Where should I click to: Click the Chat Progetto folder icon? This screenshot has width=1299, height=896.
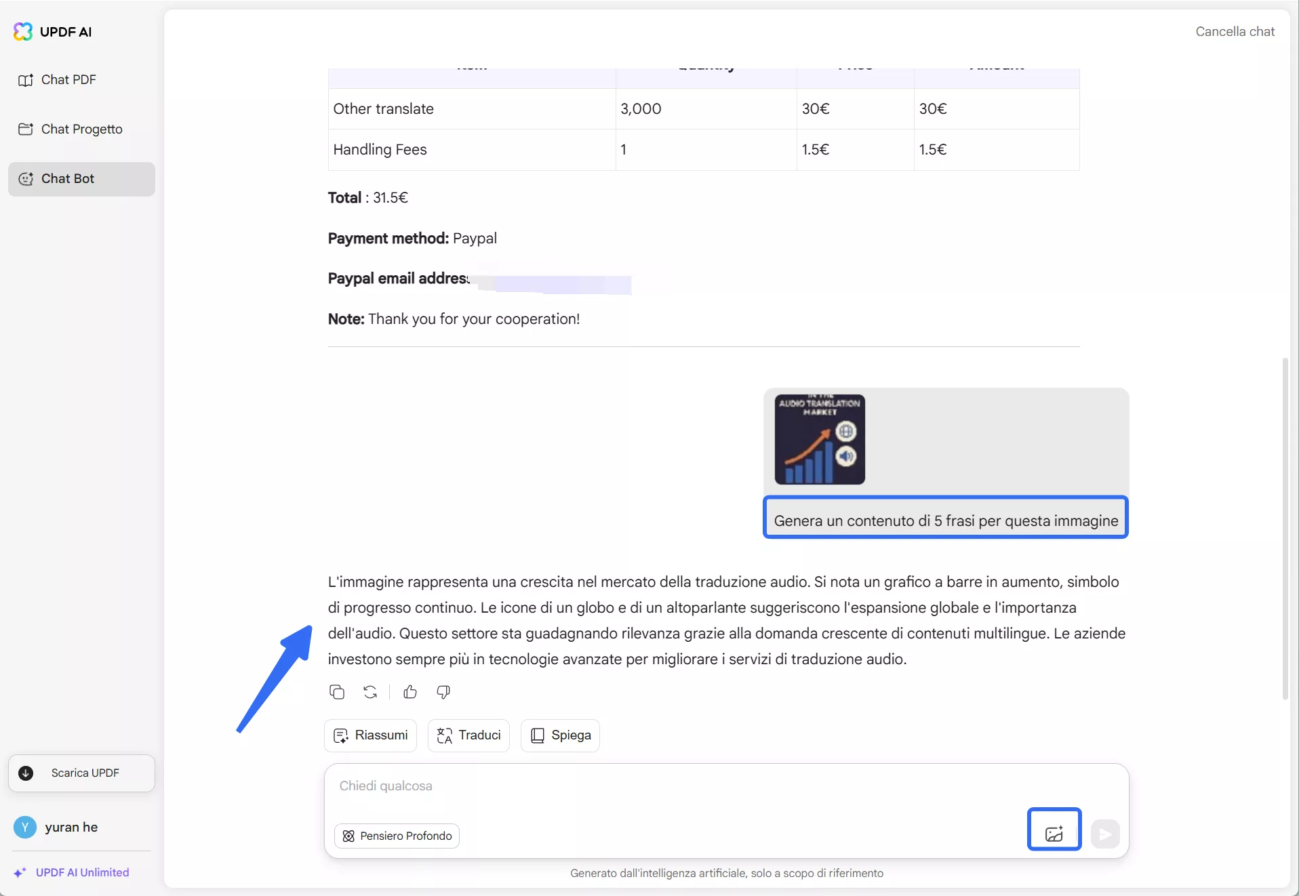coord(26,129)
